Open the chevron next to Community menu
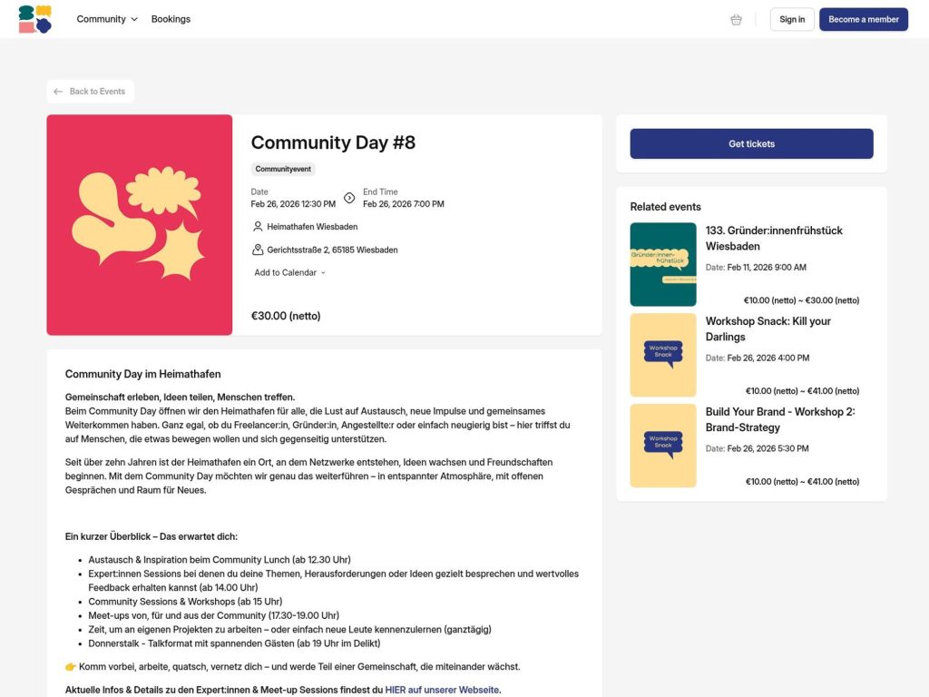The height and width of the screenshot is (697, 929). point(133,19)
